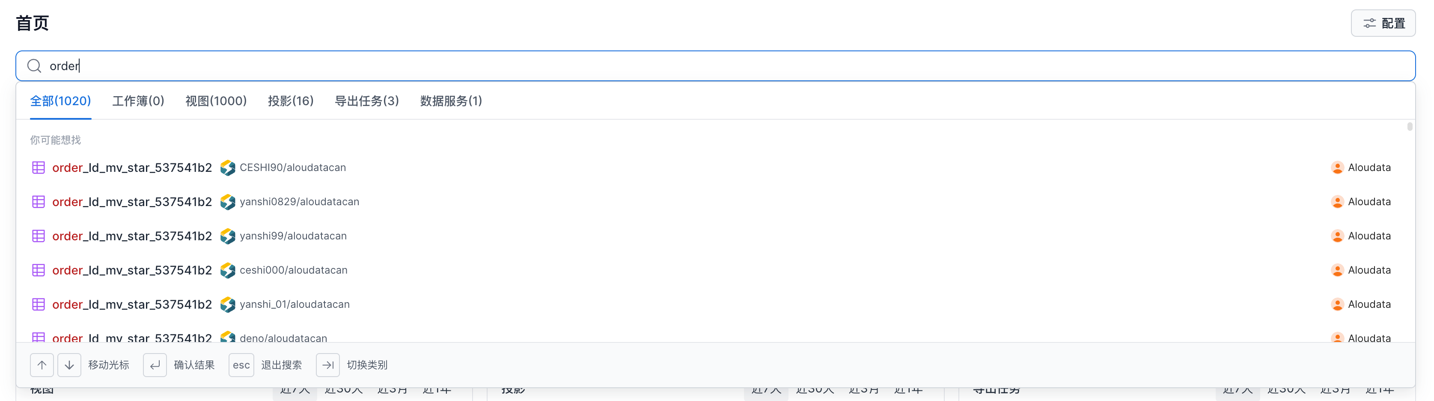Switch to the 数据服务(1) tab
The image size is (1434, 401).
[451, 101]
